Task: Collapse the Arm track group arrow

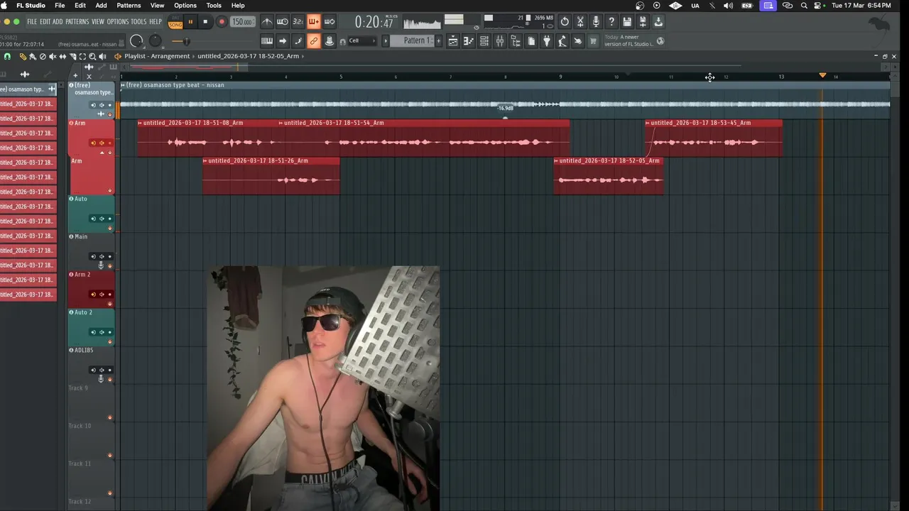Action: coord(102,153)
